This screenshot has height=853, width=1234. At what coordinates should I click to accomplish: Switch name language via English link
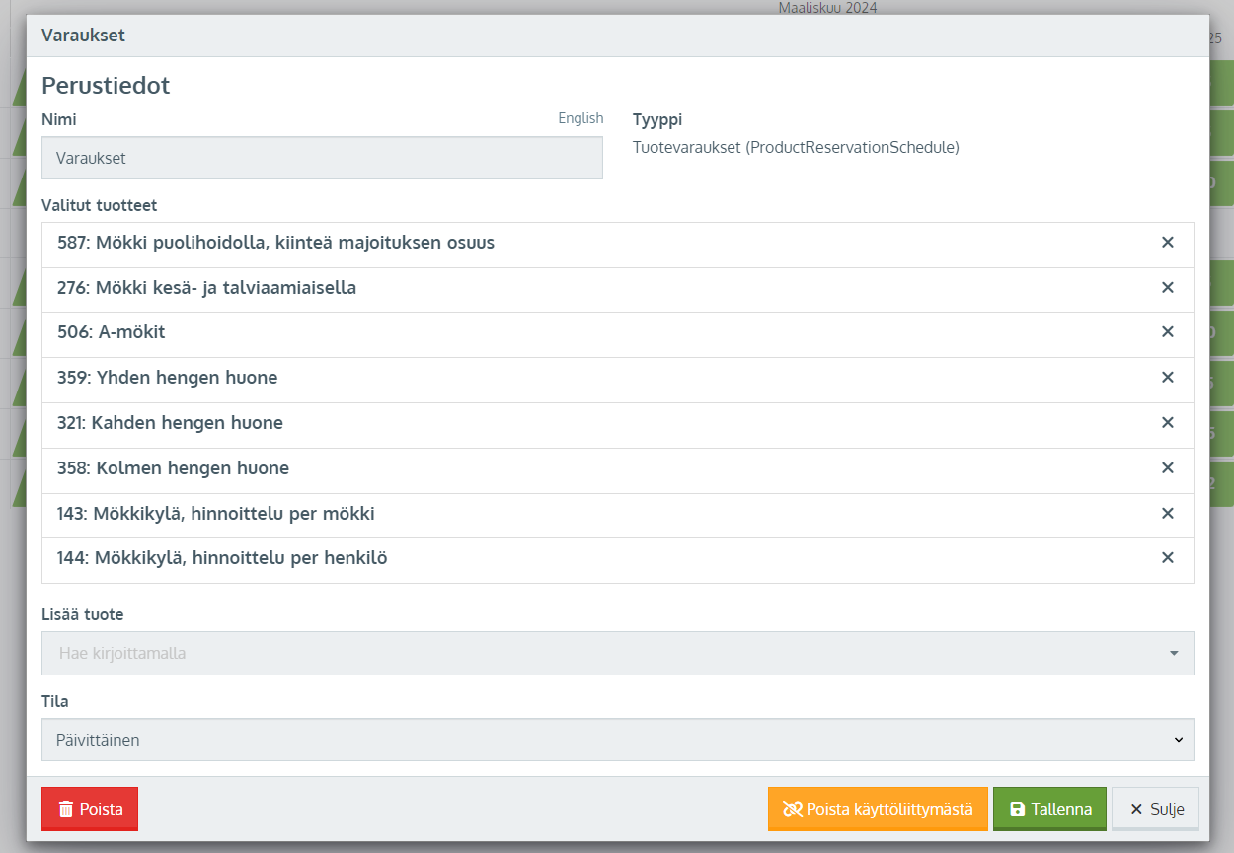[x=580, y=118]
